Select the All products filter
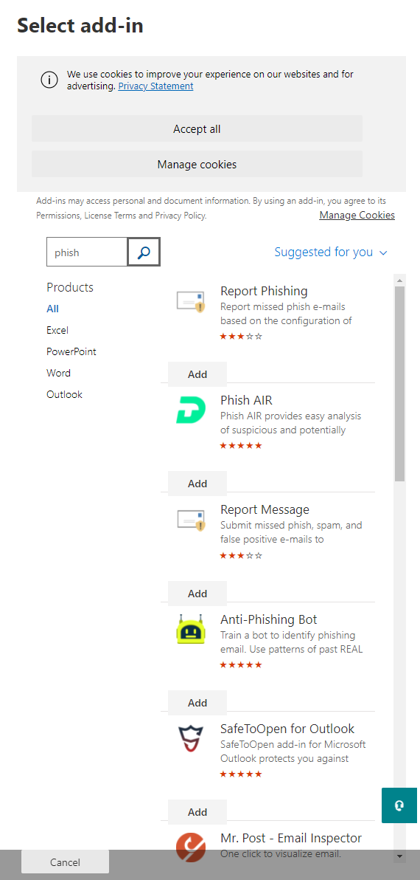This screenshot has height=880, width=420. [x=52, y=309]
